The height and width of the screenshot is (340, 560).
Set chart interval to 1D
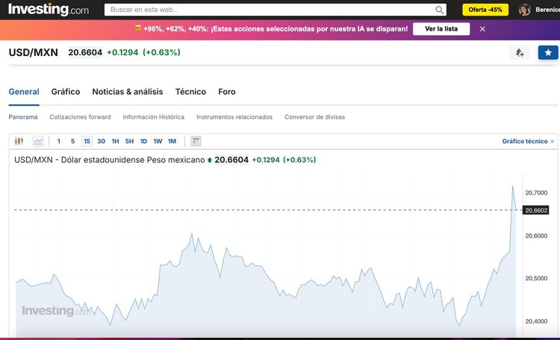(143, 141)
